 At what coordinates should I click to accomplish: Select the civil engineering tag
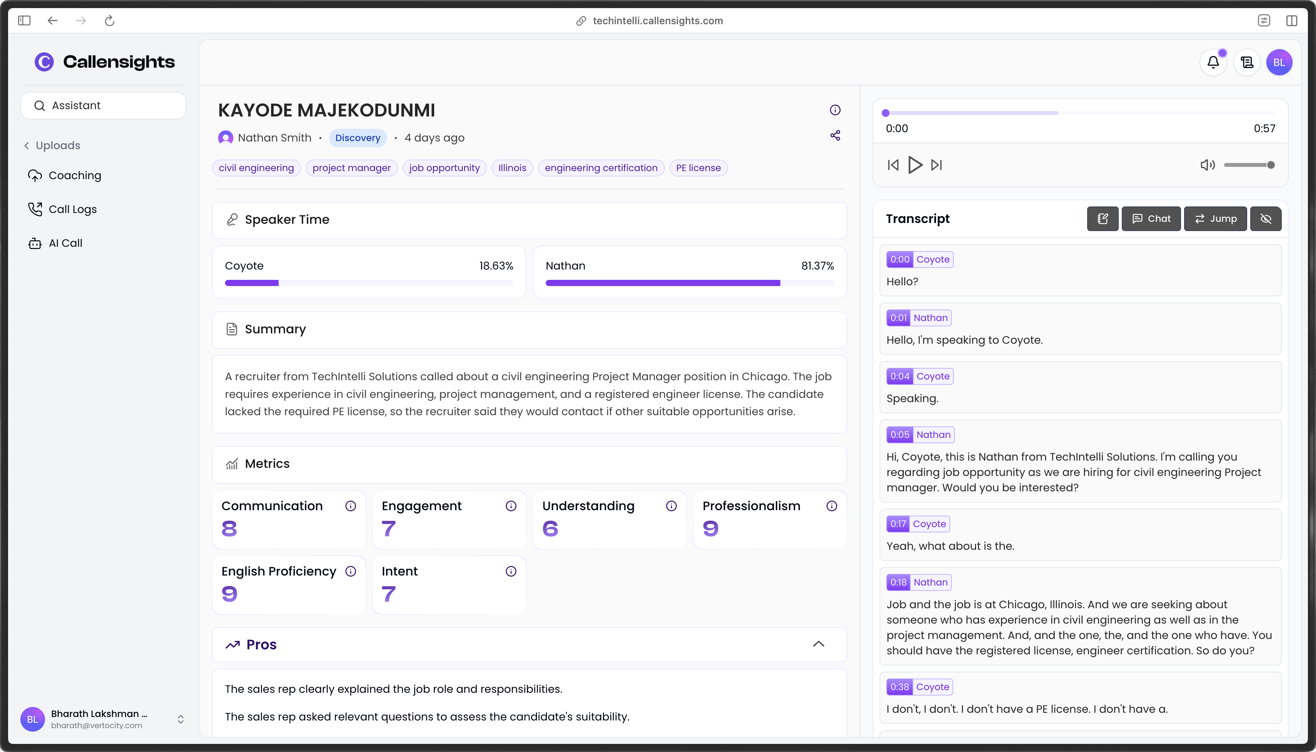click(256, 168)
